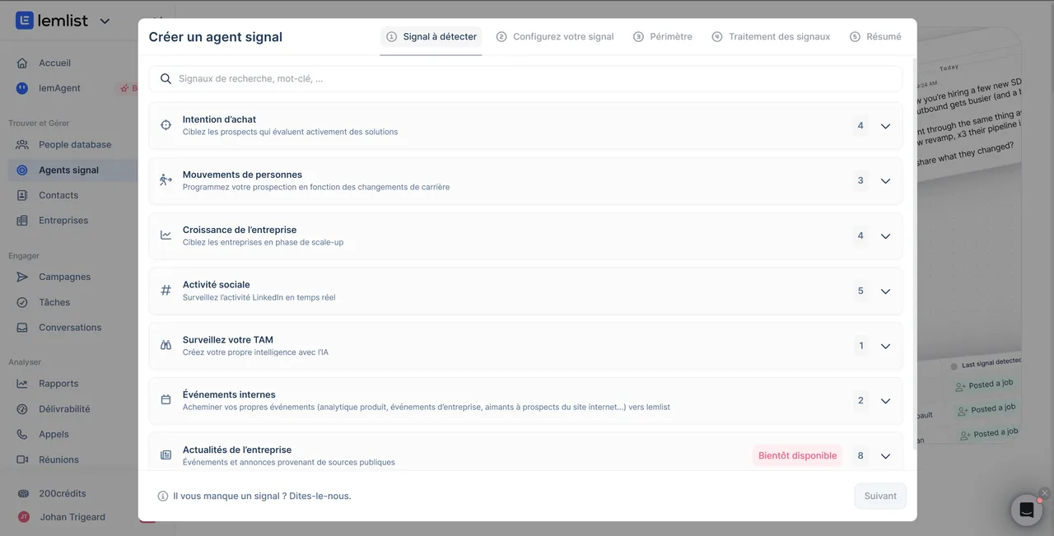Open the Résumé step tab
Screen dimensions: 1054x536
pyautogui.click(x=875, y=36)
